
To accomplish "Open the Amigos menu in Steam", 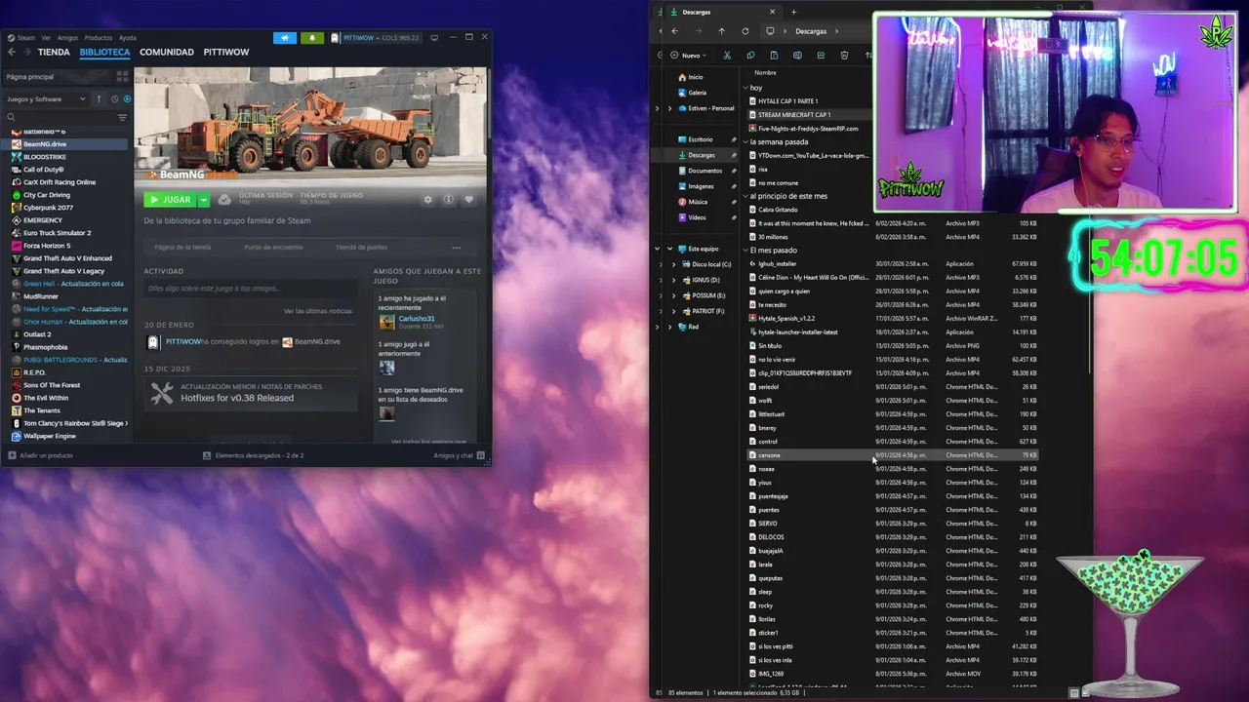I will 67,37.
